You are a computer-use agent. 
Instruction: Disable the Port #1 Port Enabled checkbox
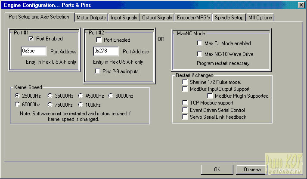31,38
